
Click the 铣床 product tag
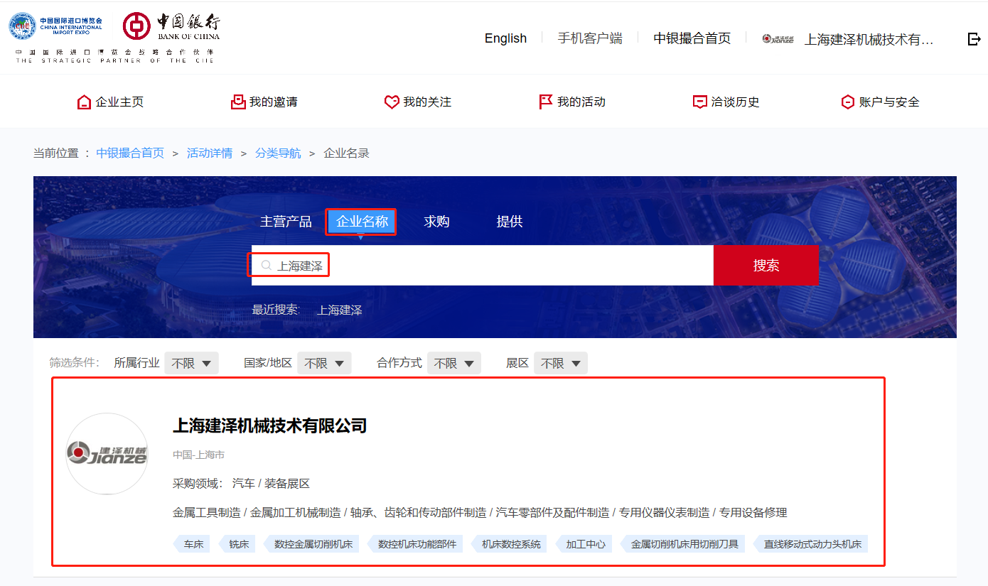coord(237,545)
